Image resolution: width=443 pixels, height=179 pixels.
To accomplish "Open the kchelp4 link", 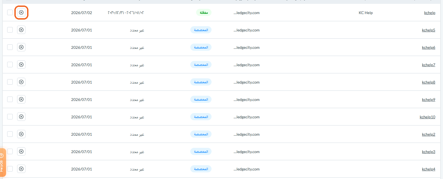I will [428, 169].
